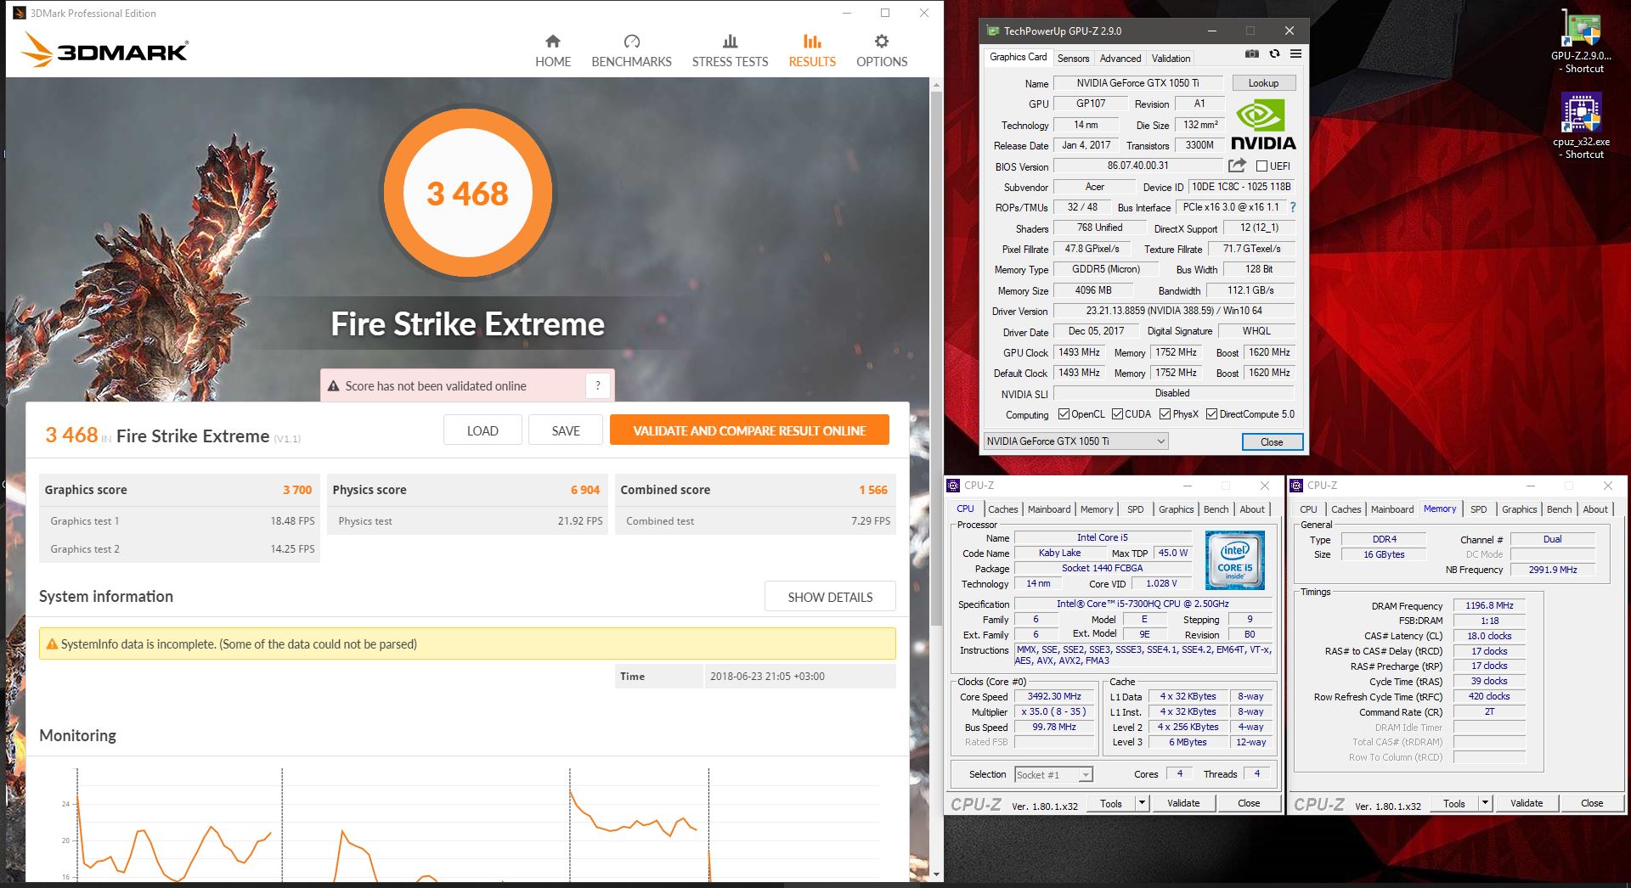Click the BIOS Version field 86.07.40.00.31
This screenshot has height=888, width=1631.
coord(1137,166)
